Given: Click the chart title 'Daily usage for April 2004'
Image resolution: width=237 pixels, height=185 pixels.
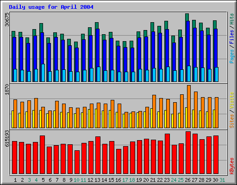Looking at the screenshot, I should [51, 7].
